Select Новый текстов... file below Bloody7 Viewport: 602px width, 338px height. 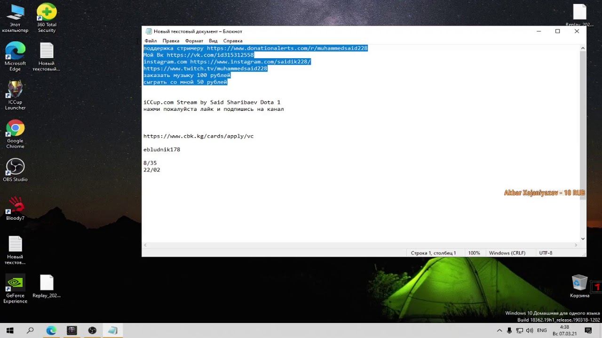pyautogui.click(x=15, y=250)
